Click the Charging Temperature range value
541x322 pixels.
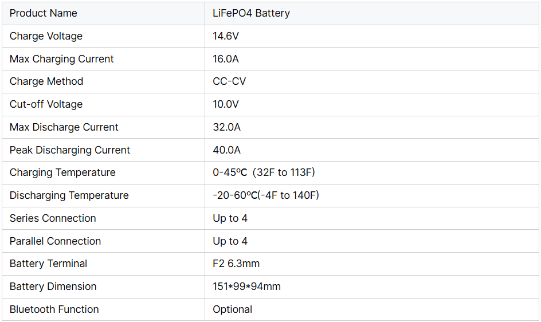(264, 172)
